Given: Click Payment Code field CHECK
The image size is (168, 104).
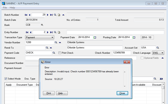Looking at the screenshot, I should [39, 53].
